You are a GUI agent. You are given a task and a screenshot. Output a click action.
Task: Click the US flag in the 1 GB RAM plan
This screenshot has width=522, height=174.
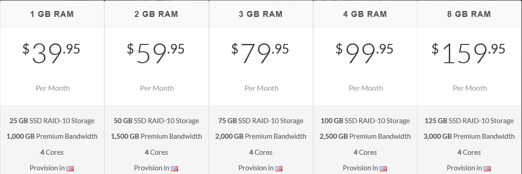70,169
